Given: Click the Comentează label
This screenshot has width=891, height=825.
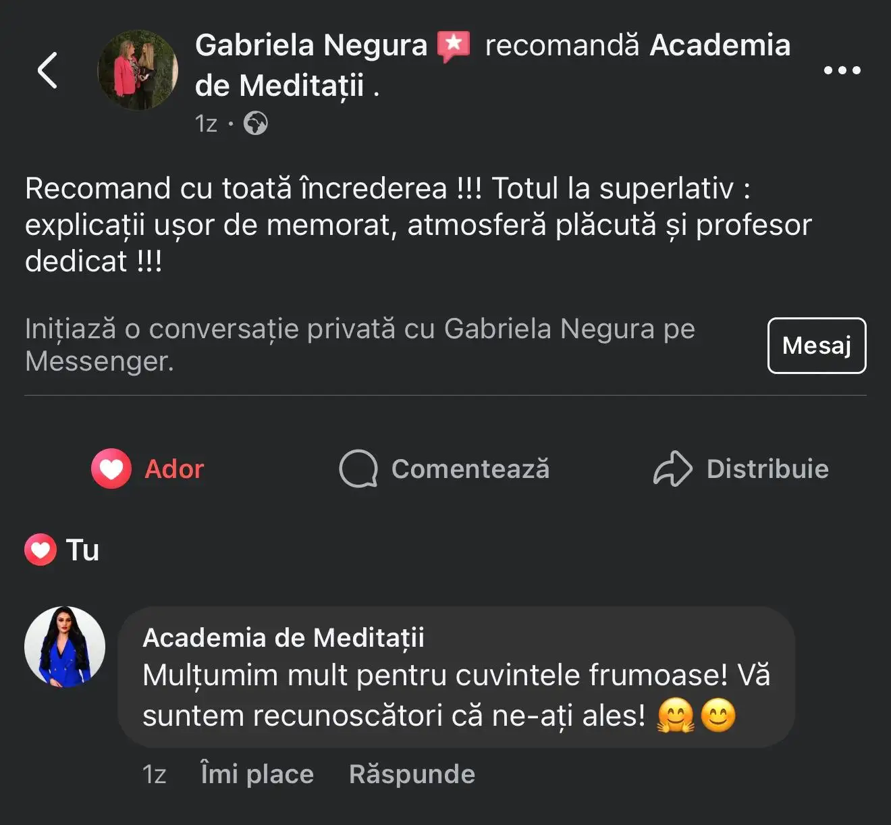Looking at the screenshot, I should click(x=470, y=469).
